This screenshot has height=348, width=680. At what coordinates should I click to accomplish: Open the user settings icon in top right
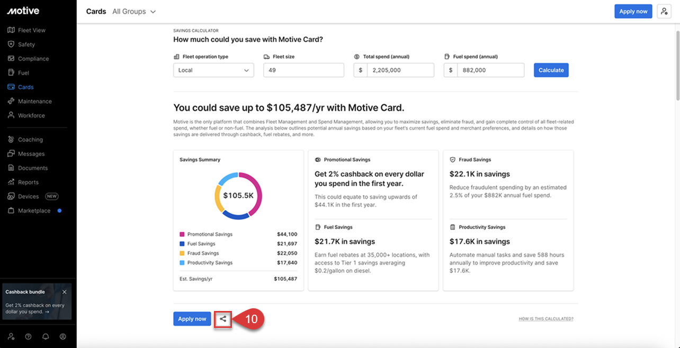point(664,12)
